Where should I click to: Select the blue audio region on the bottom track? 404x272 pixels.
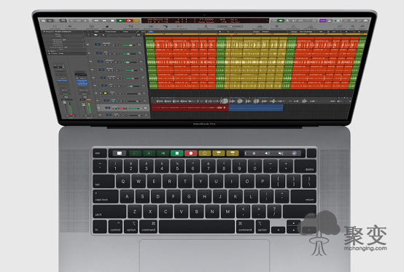point(256,108)
